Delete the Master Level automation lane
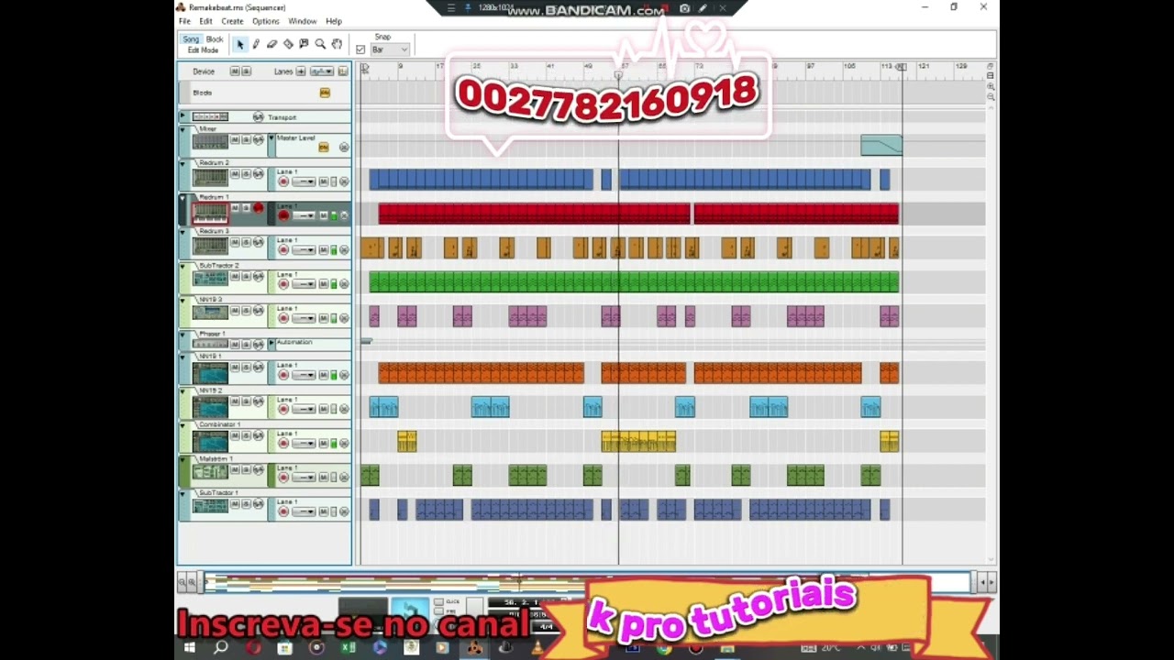The width and height of the screenshot is (1174, 660). pyautogui.click(x=344, y=148)
